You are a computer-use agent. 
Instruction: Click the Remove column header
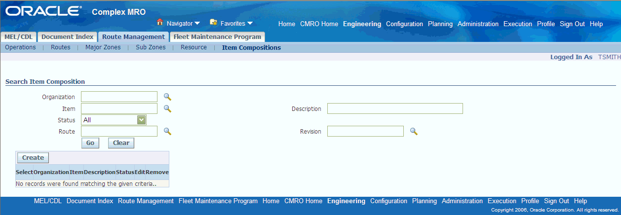(157, 172)
